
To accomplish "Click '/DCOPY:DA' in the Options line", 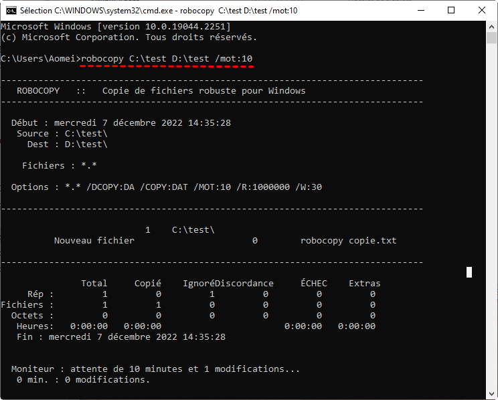I will [110, 187].
